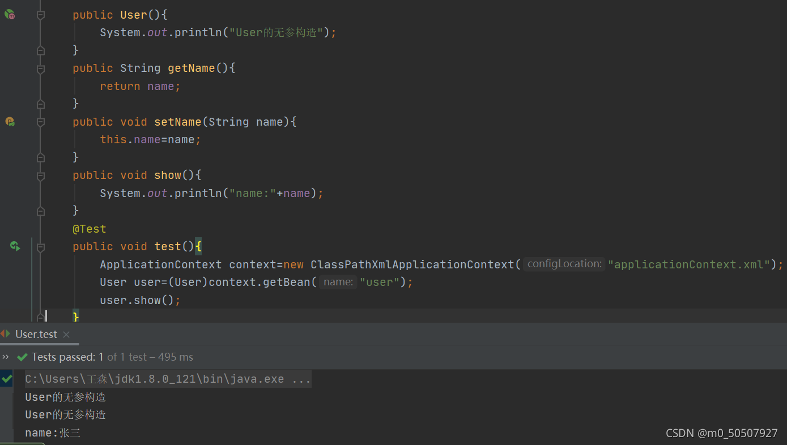
Task: Click the fold end marker after user.show()
Action: (41, 317)
